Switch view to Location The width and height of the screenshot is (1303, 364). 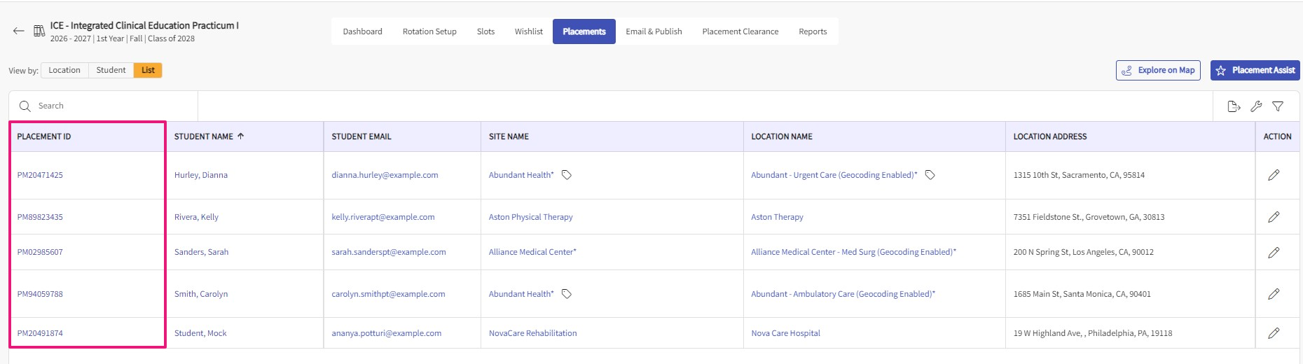[64, 70]
